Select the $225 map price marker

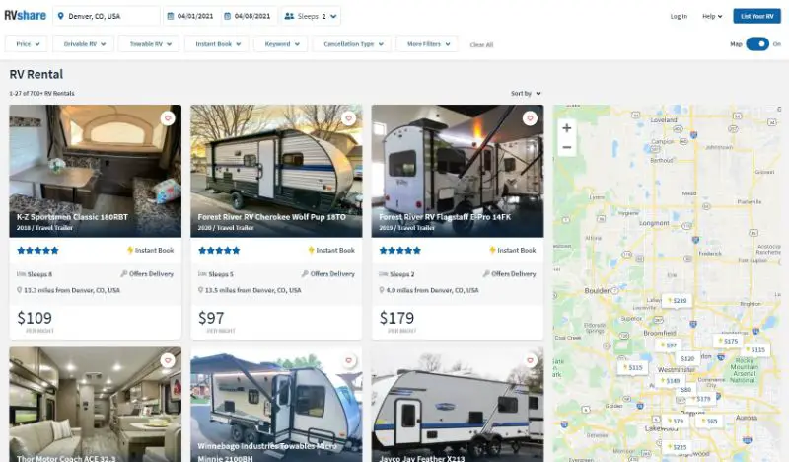677,447
